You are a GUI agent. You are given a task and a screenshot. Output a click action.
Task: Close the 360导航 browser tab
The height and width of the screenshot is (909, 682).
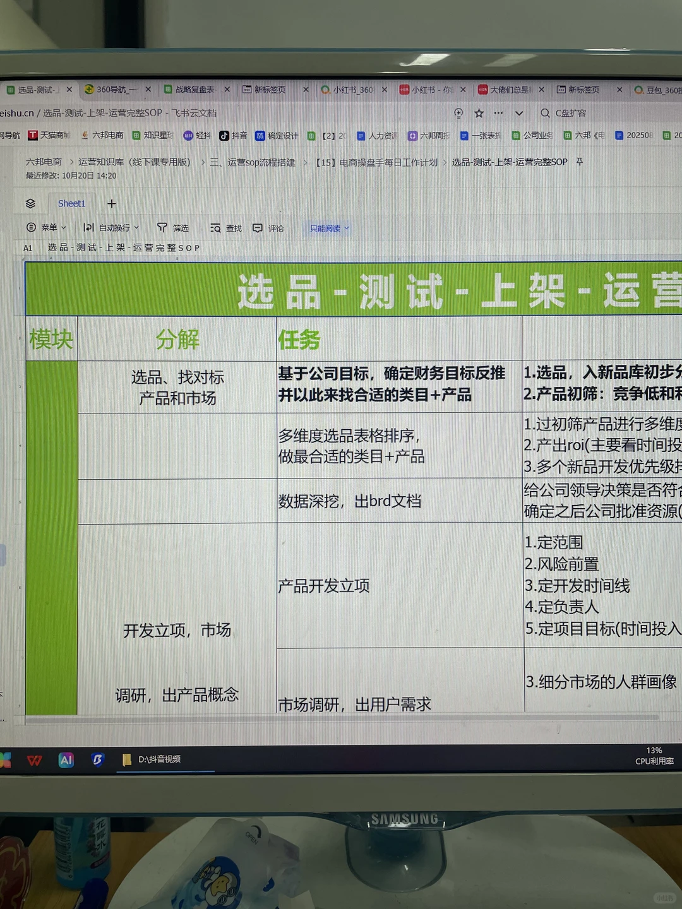pos(148,90)
